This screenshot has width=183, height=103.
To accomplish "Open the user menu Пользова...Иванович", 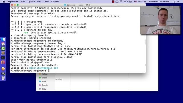I will click(159, 2).
